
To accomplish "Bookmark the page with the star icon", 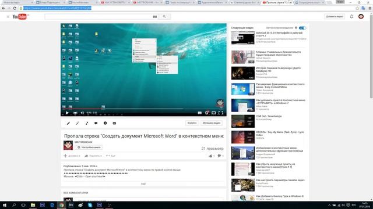I will tap(357, 8).
